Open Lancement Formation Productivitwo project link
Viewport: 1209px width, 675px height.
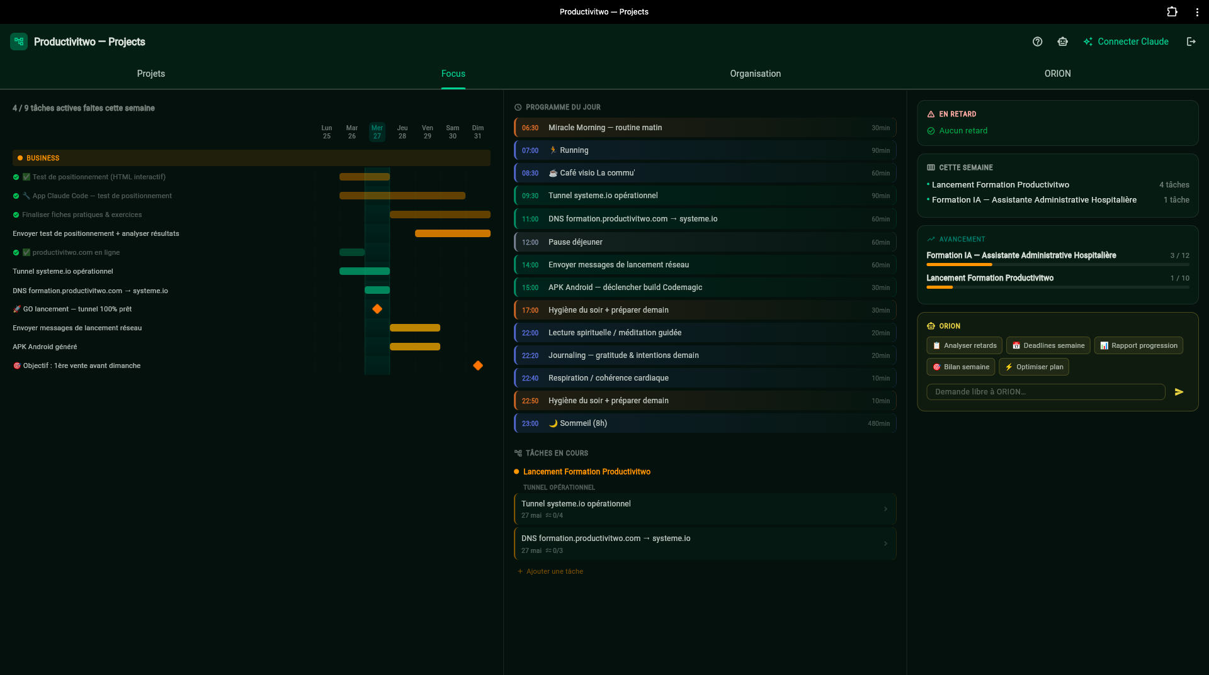pos(586,472)
